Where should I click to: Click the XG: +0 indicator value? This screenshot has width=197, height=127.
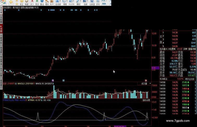[47, 100]
